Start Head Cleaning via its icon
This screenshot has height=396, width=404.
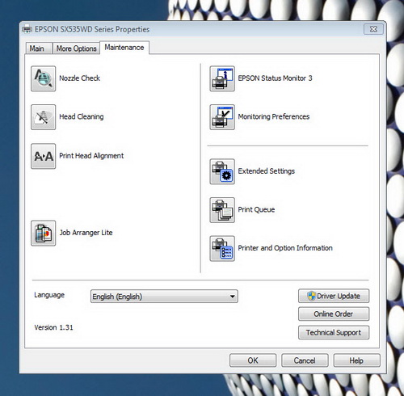pos(44,117)
